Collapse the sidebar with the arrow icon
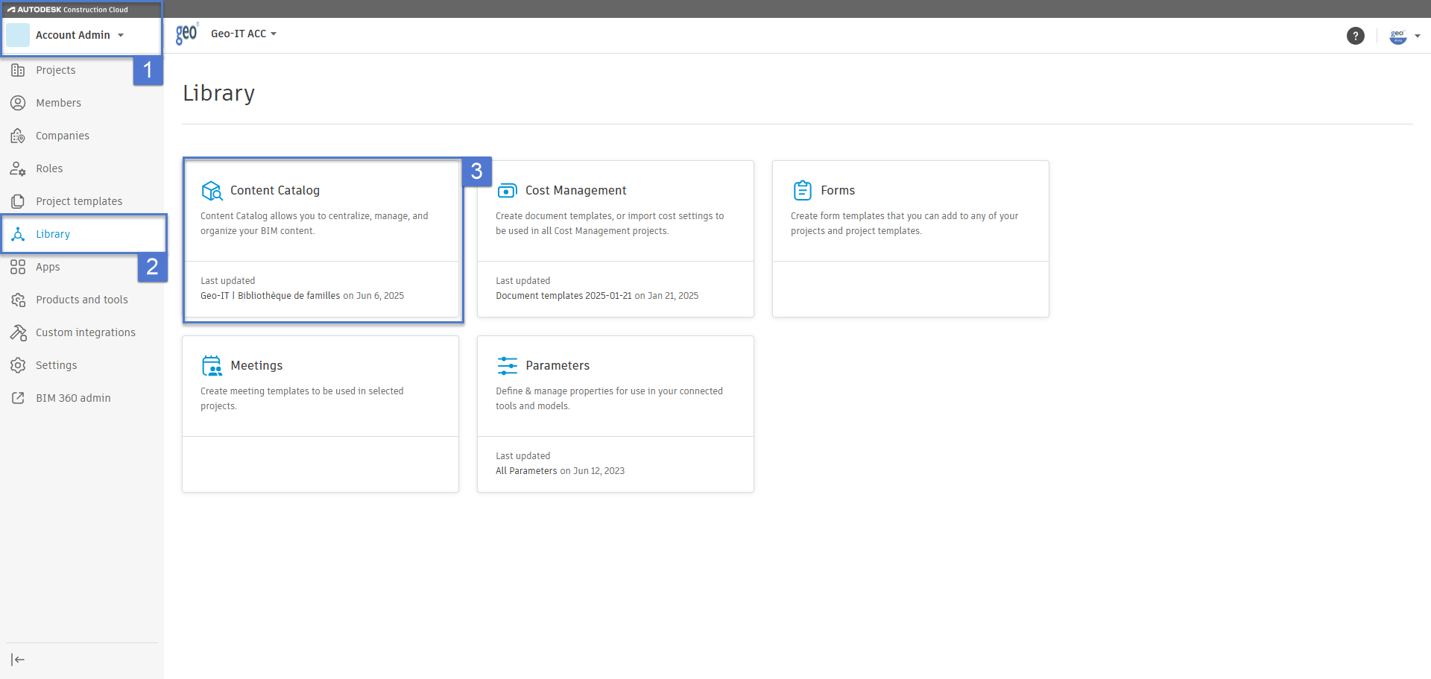The image size is (1431, 679). [x=18, y=660]
